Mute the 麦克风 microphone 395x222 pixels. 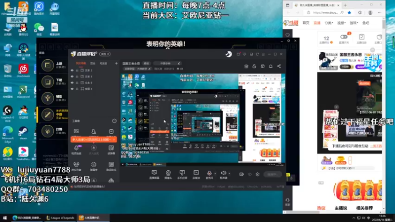tap(209, 174)
